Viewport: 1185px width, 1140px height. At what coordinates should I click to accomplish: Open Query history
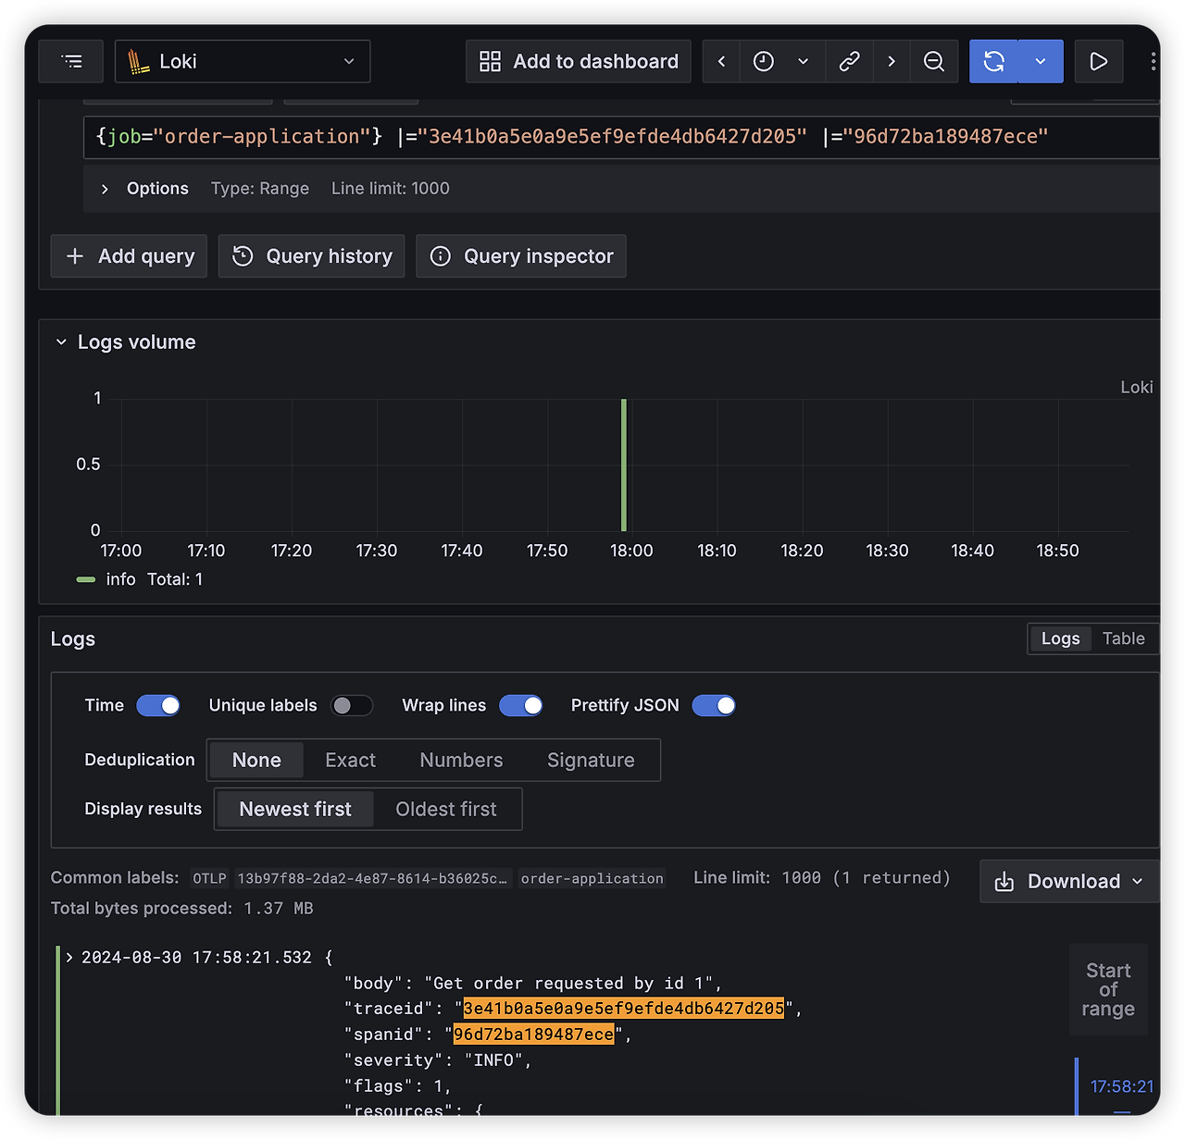[312, 256]
